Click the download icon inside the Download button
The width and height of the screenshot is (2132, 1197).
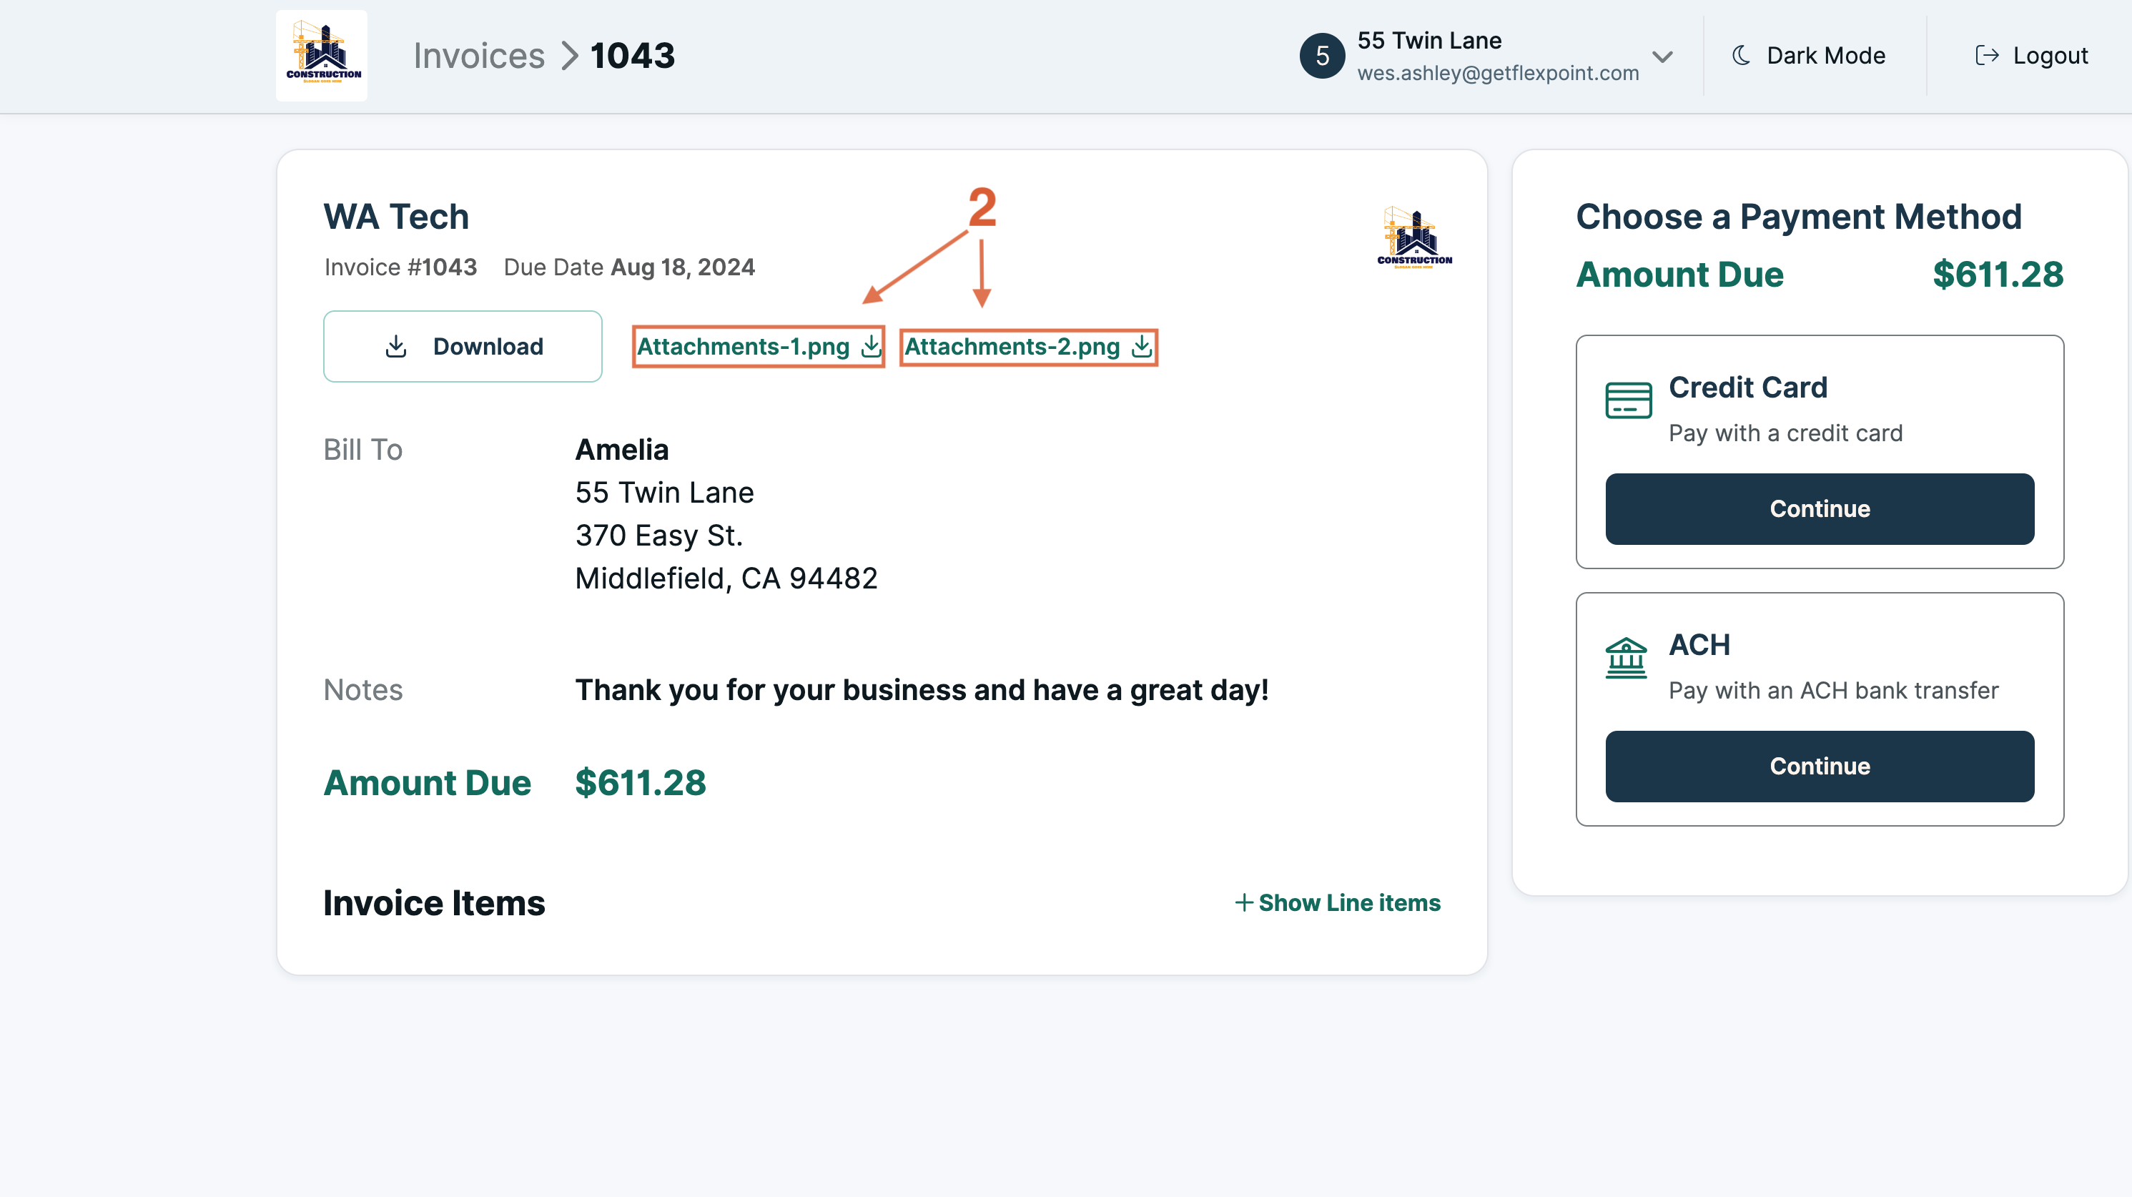pos(395,347)
